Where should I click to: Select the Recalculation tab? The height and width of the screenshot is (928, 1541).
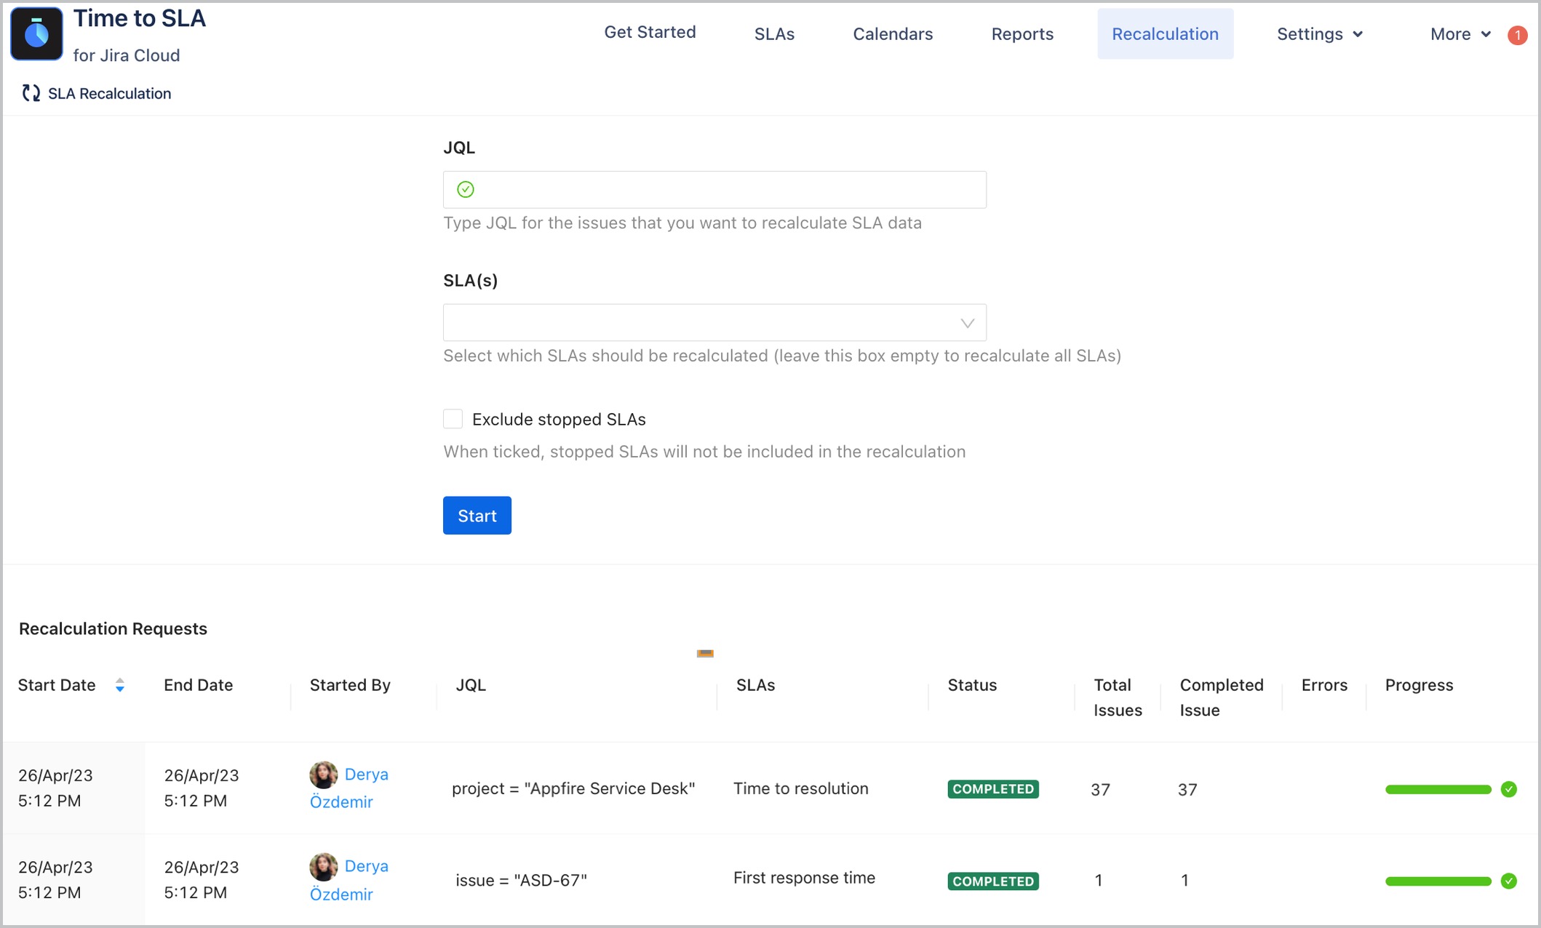1165,34
